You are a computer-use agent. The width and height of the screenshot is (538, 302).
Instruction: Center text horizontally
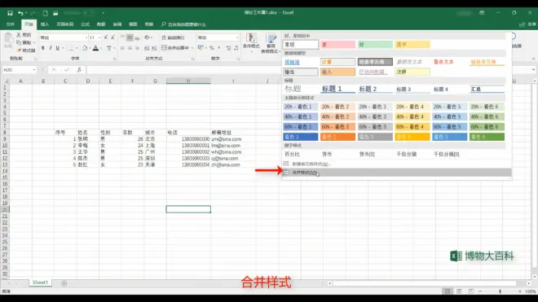coord(130,48)
